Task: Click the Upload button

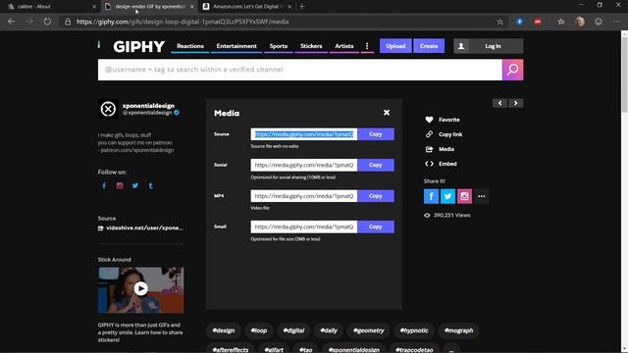Action: [x=395, y=46]
